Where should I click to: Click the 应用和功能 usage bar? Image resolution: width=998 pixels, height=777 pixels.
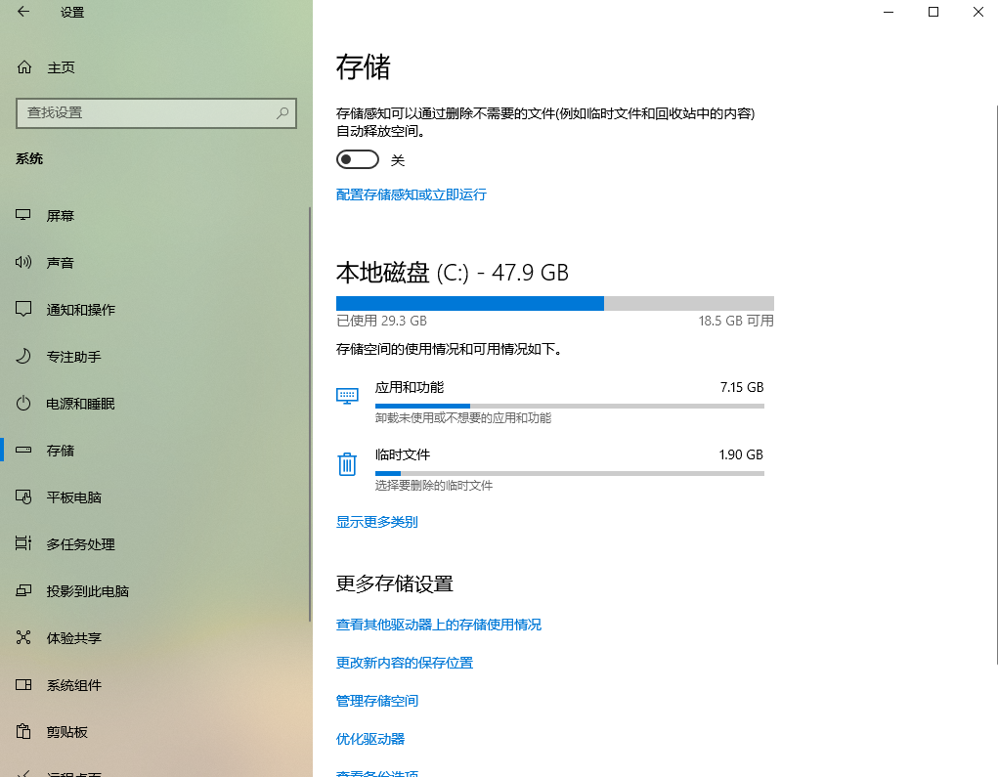[x=570, y=406]
